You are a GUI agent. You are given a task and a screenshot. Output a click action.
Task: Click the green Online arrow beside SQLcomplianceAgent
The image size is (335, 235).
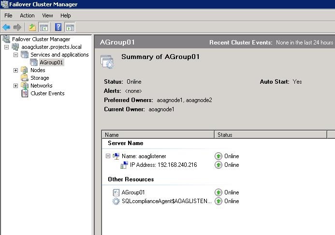[218, 201]
